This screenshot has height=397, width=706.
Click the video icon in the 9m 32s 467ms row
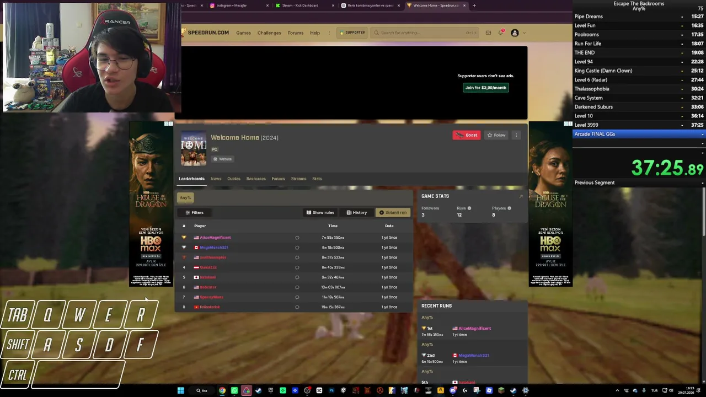(x=297, y=277)
